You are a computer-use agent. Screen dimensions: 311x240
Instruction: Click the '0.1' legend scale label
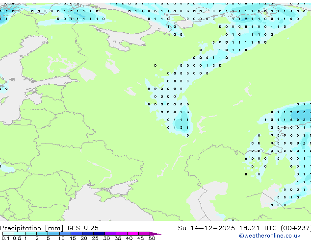pos(5,238)
